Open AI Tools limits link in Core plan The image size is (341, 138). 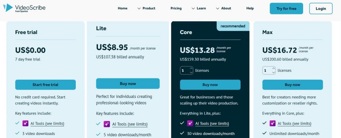(x=212, y=124)
